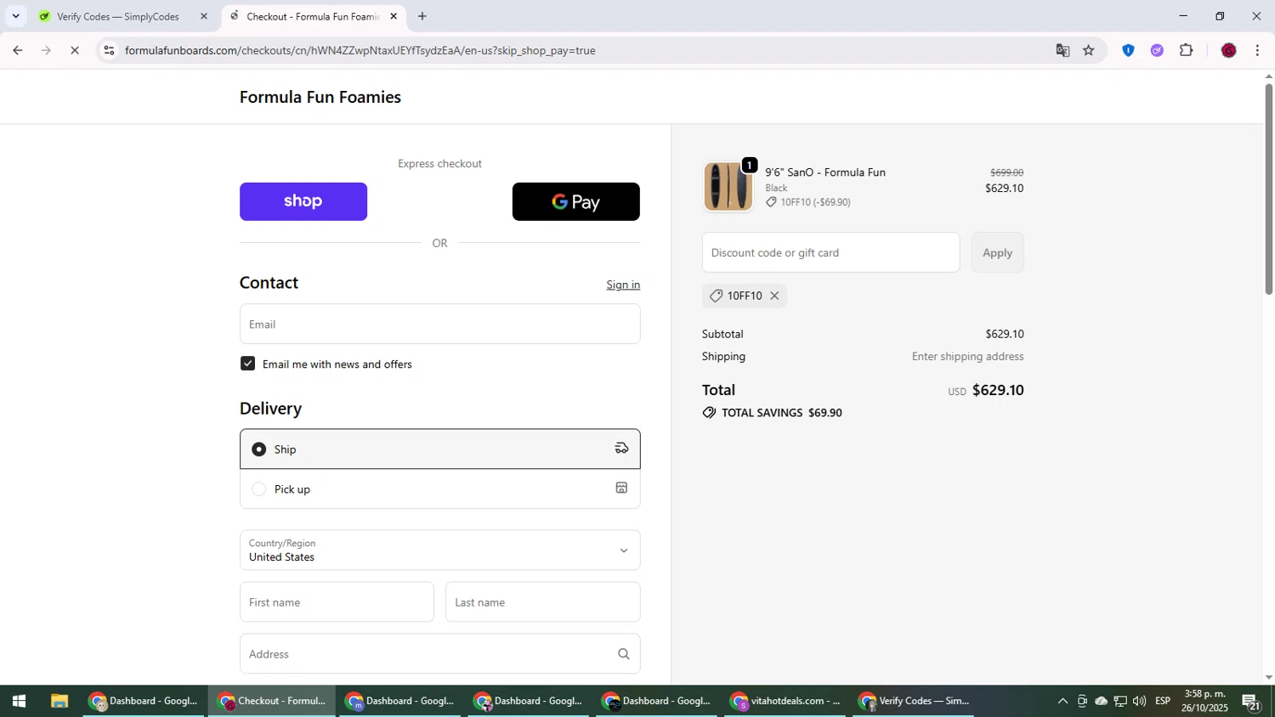Focus the Email input field
The width and height of the screenshot is (1275, 717).
(x=439, y=324)
